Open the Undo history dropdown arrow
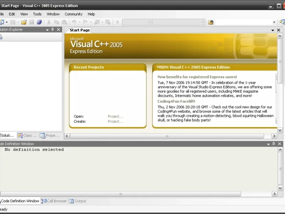 pyautogui.click(x=79, y=22)
